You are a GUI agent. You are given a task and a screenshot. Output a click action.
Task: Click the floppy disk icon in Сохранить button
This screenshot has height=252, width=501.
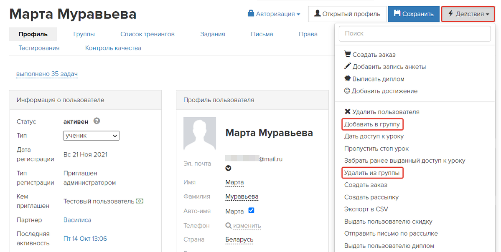point(397,13)
